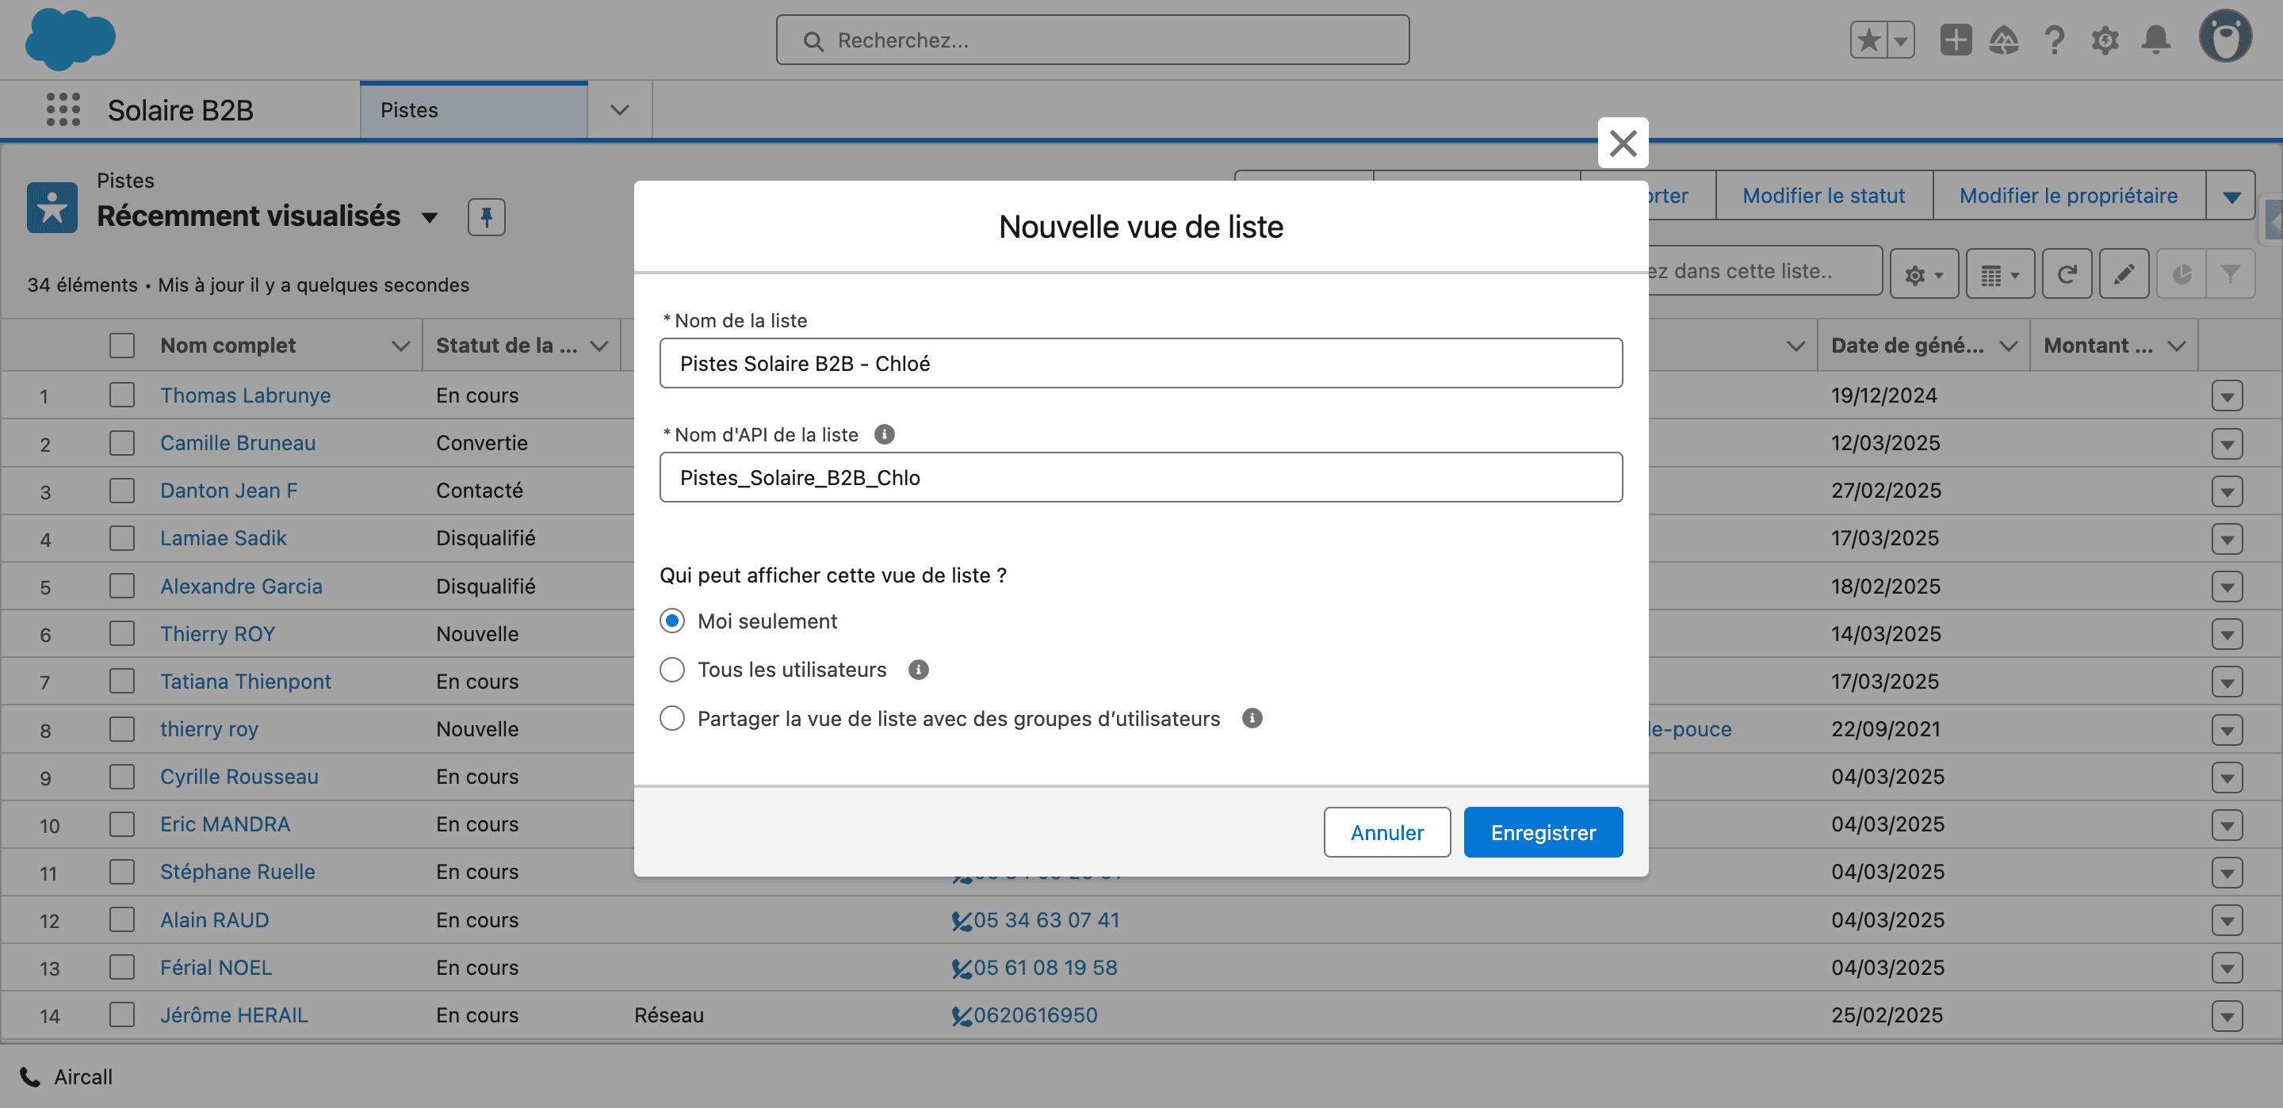Open Statut de la column chevron menu

coord(600,346)
